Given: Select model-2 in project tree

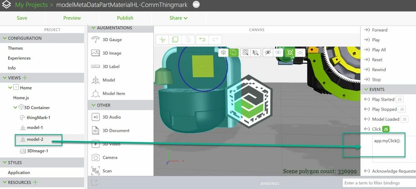Looking at the screenshot, I should point(35,139).
